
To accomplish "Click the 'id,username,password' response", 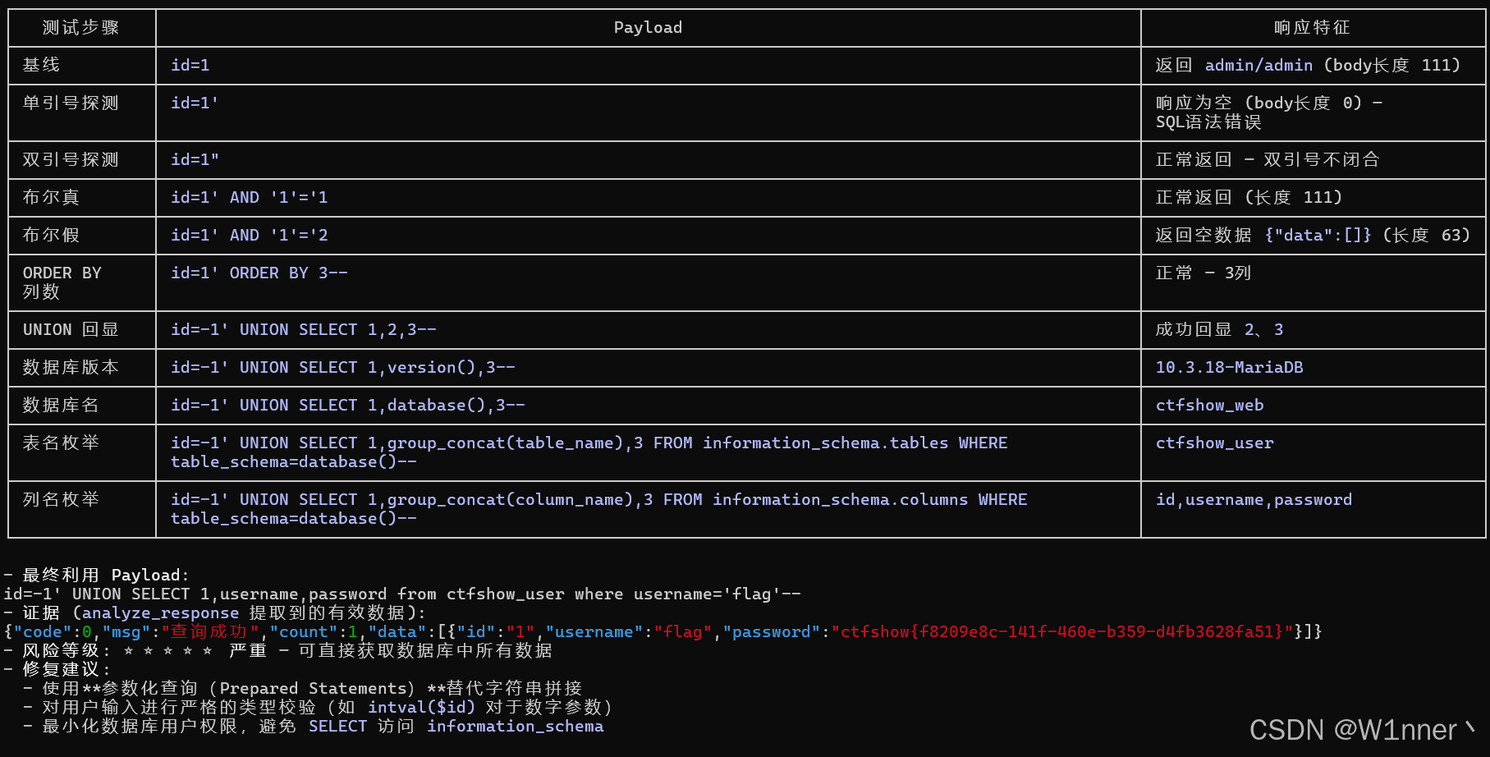I will coord(1254,500).
